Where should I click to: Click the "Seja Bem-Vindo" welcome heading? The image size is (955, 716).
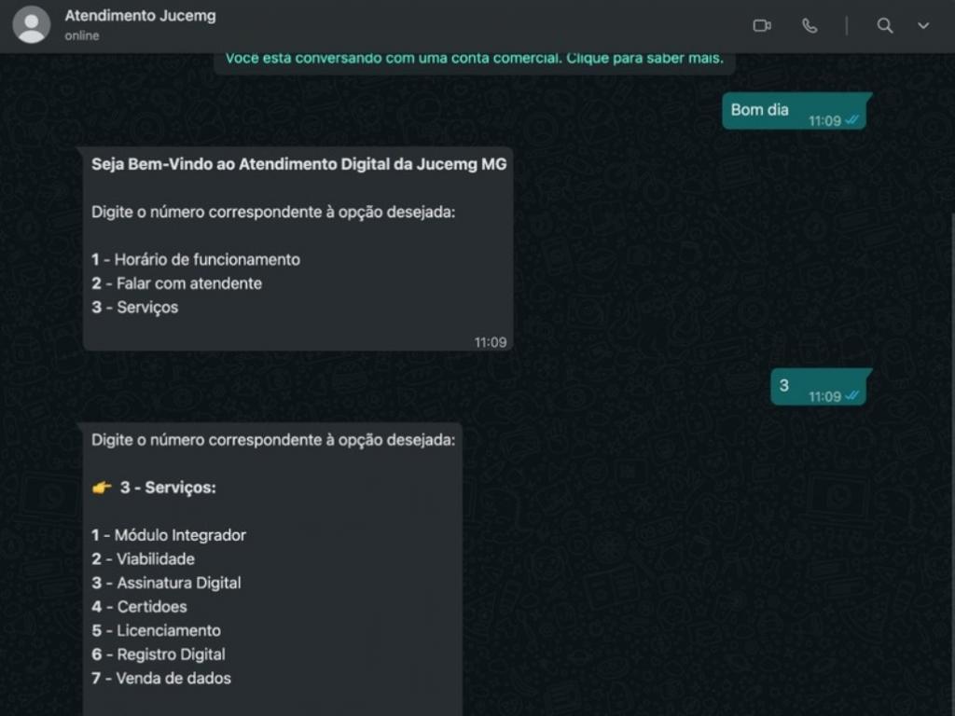(298, 164)
